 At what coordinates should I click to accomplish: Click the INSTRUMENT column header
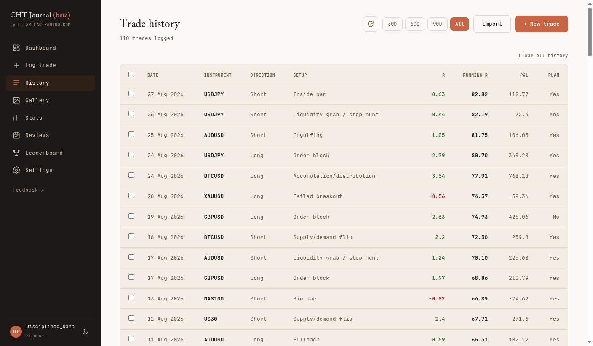pyautogui.click(x=218, y=75)
